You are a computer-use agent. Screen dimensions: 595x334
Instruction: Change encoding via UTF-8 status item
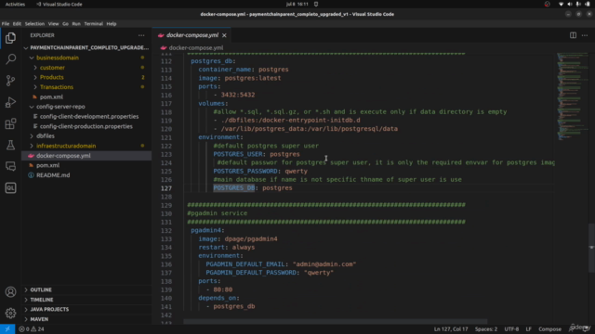511,329
